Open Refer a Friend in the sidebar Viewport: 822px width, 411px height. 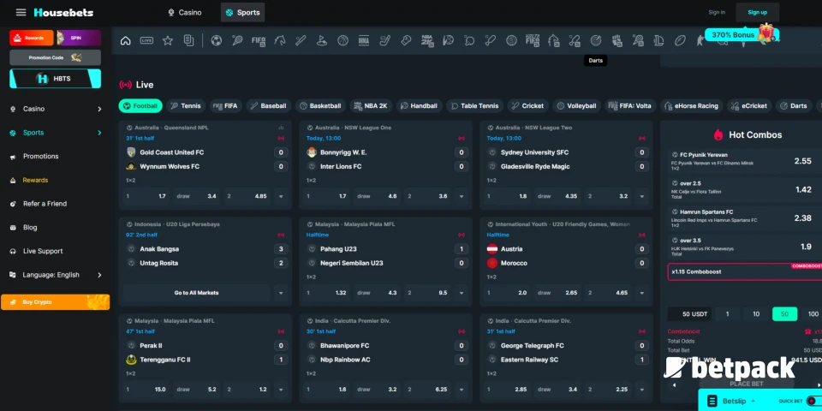tap(45, 204)
